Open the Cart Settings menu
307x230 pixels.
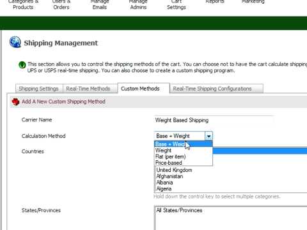click(177, 4)
